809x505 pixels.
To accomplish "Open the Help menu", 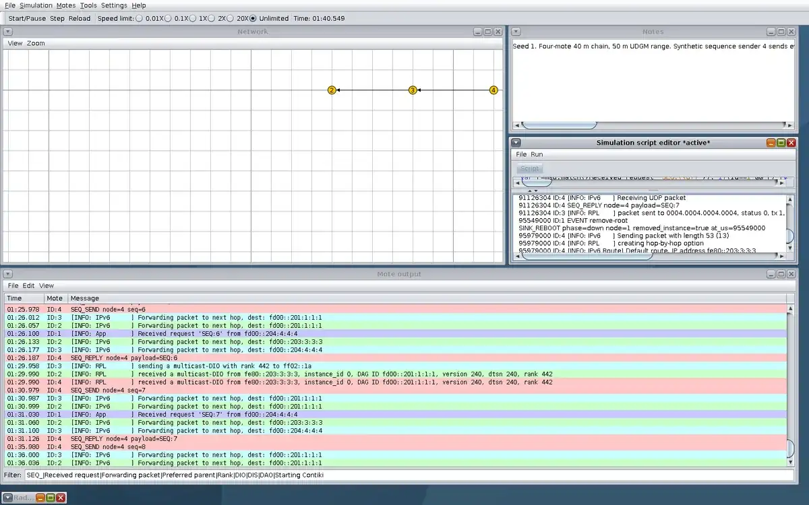I will (x=139, y=5).
